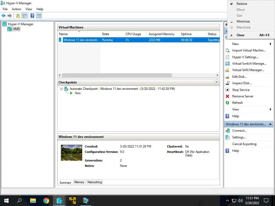Viewport: 275px width, 206px height.
Task: Sort by the Uptime column header
Action: click(193, 34)
